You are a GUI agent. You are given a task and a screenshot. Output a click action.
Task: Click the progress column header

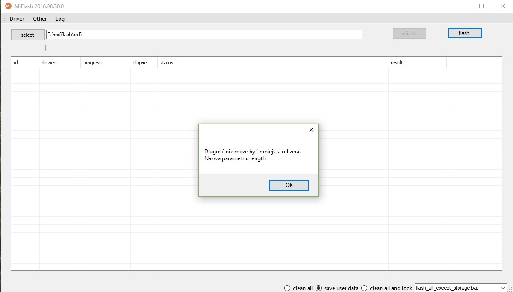(92, 63)
